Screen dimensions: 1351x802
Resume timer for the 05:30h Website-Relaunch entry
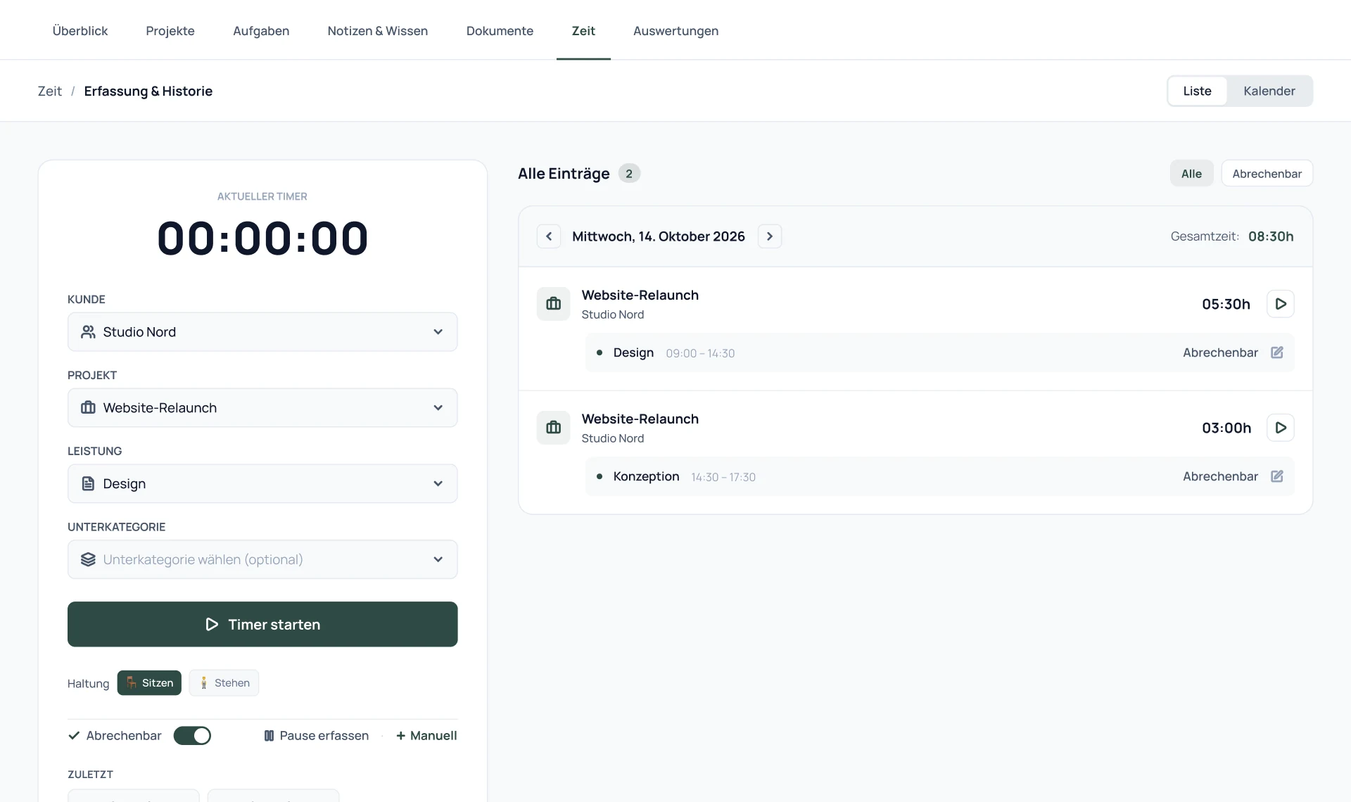1281,304
